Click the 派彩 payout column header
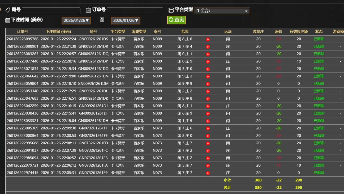 click(278, 32)
